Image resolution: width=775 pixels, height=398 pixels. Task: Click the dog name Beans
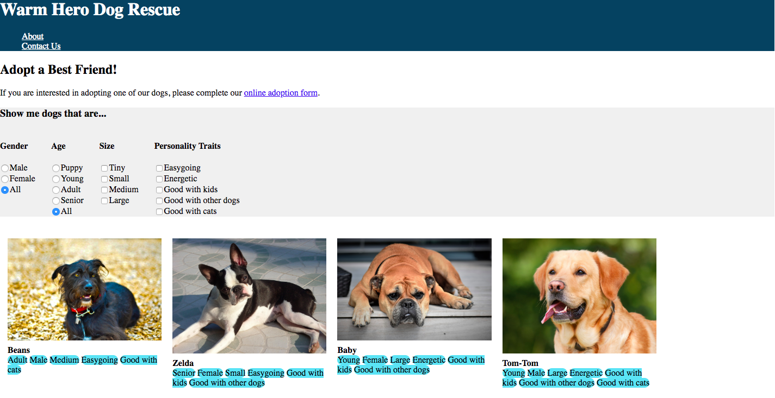pyautogui.click(x=18, y=350)
